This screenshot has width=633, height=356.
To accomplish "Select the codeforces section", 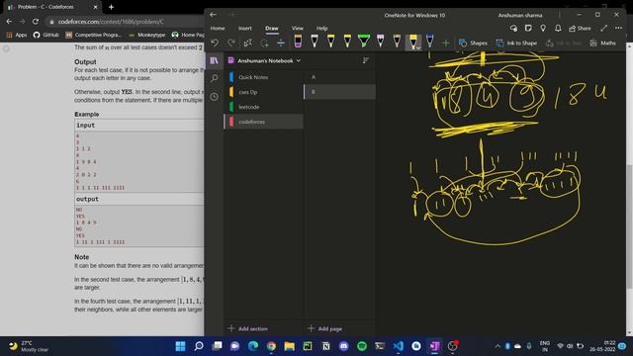I will [x=264, y=122].
